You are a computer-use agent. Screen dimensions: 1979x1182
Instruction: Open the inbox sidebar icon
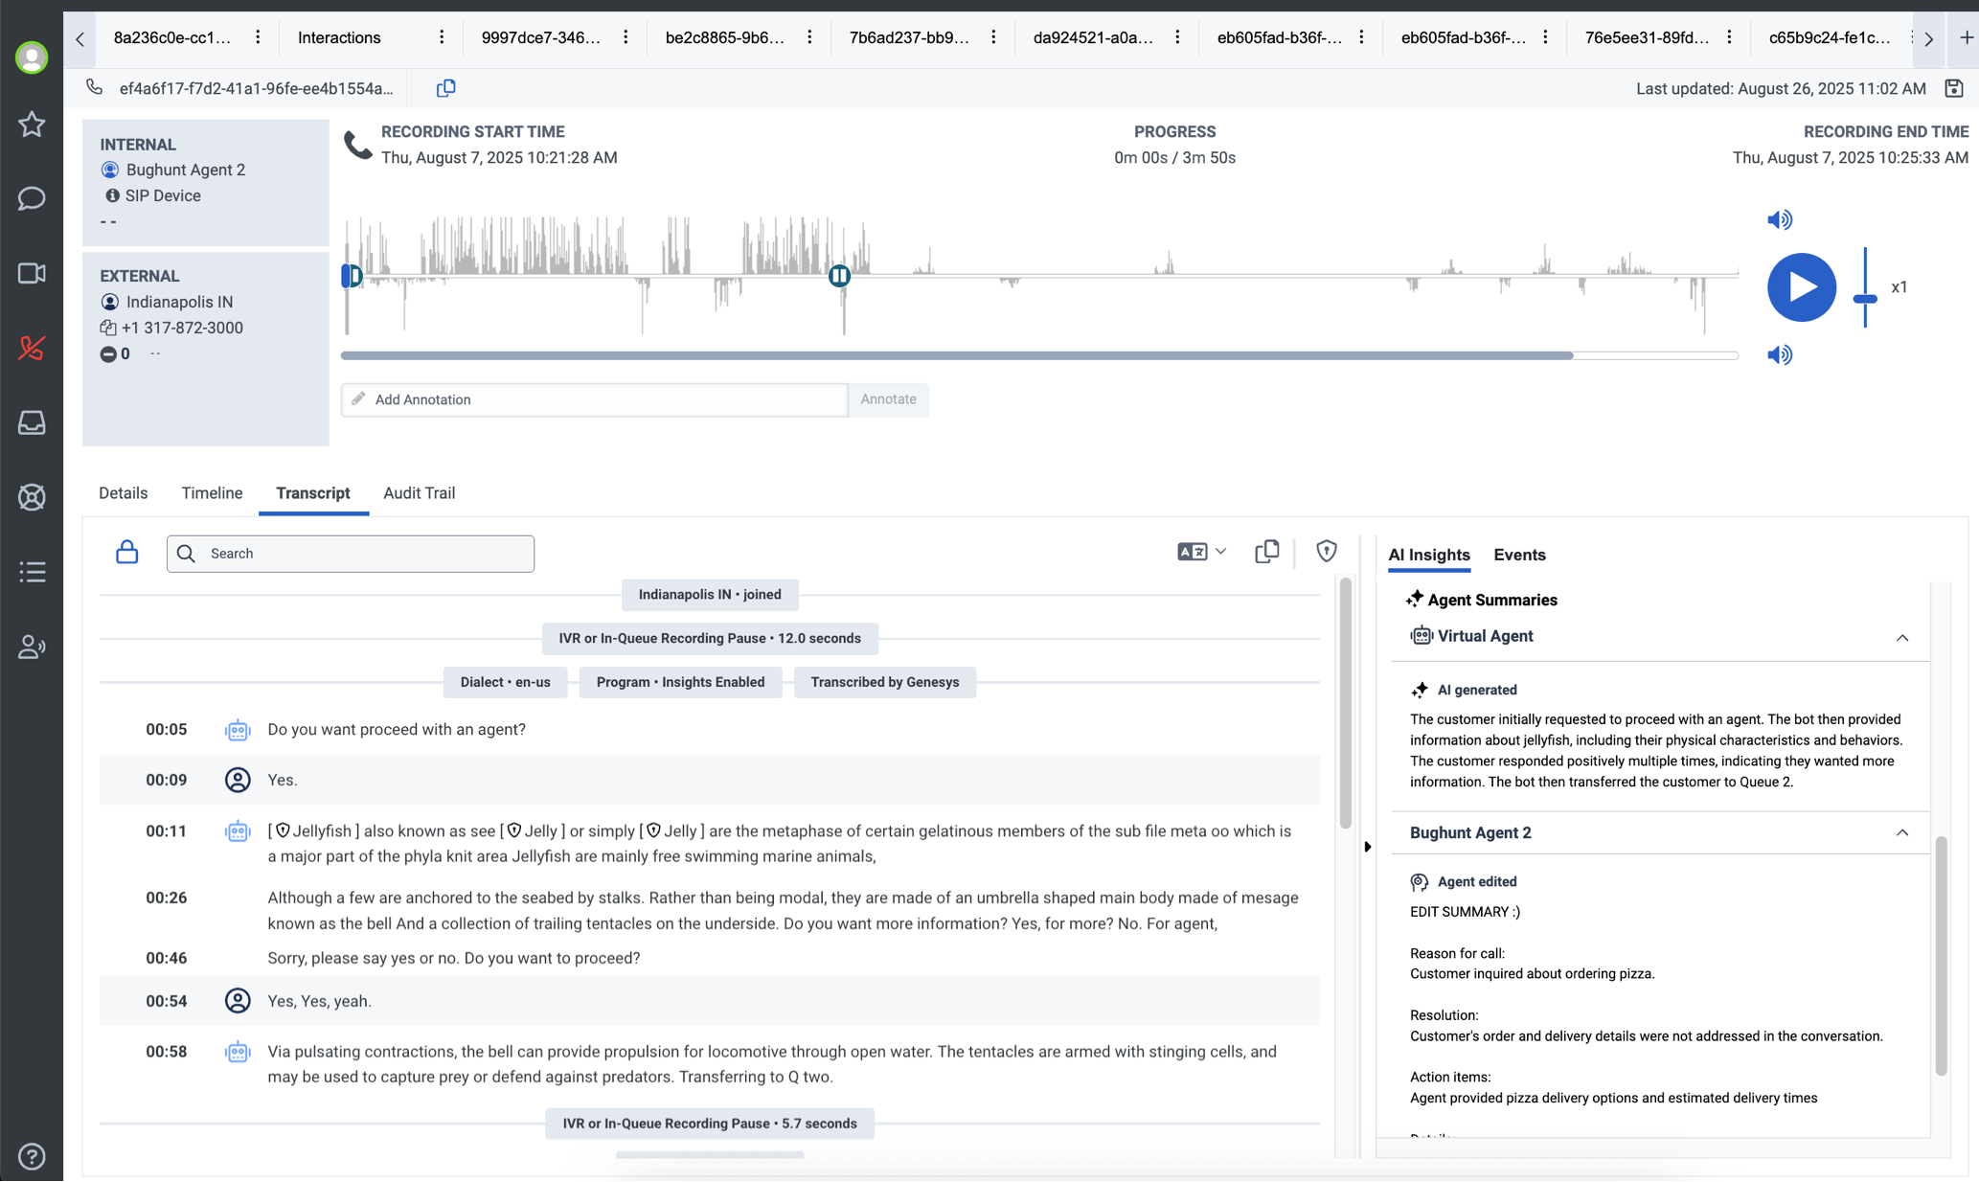pos(32,422)
